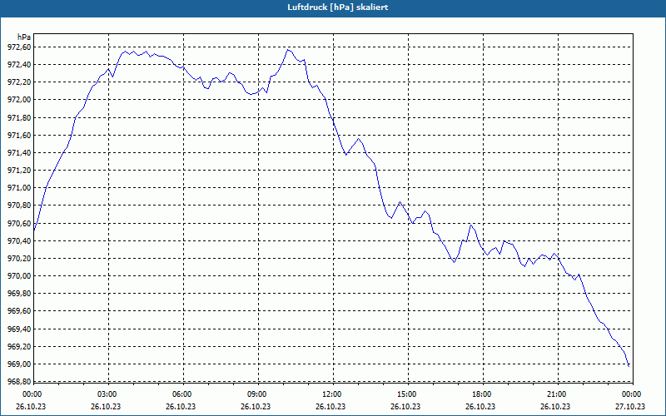Click the 969,40 axis value
This screenshot has width=666, height=416.
pyautogui.click(x=19, y=329)
